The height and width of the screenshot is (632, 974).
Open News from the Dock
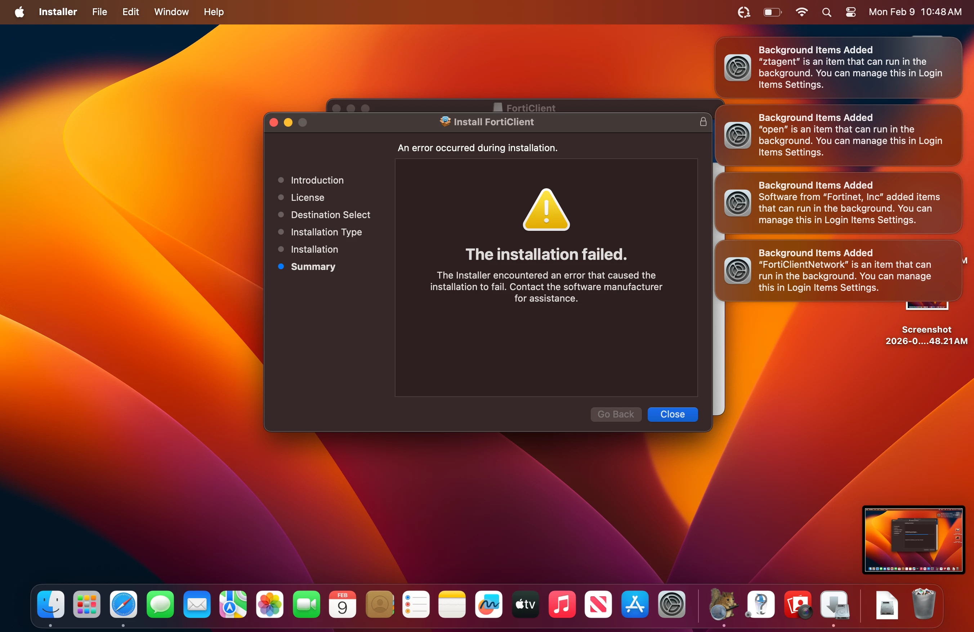click(x=598, y=604)
